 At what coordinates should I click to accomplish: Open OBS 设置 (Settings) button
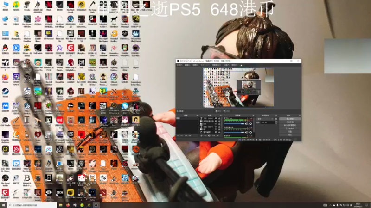click(x=290, y=132)
